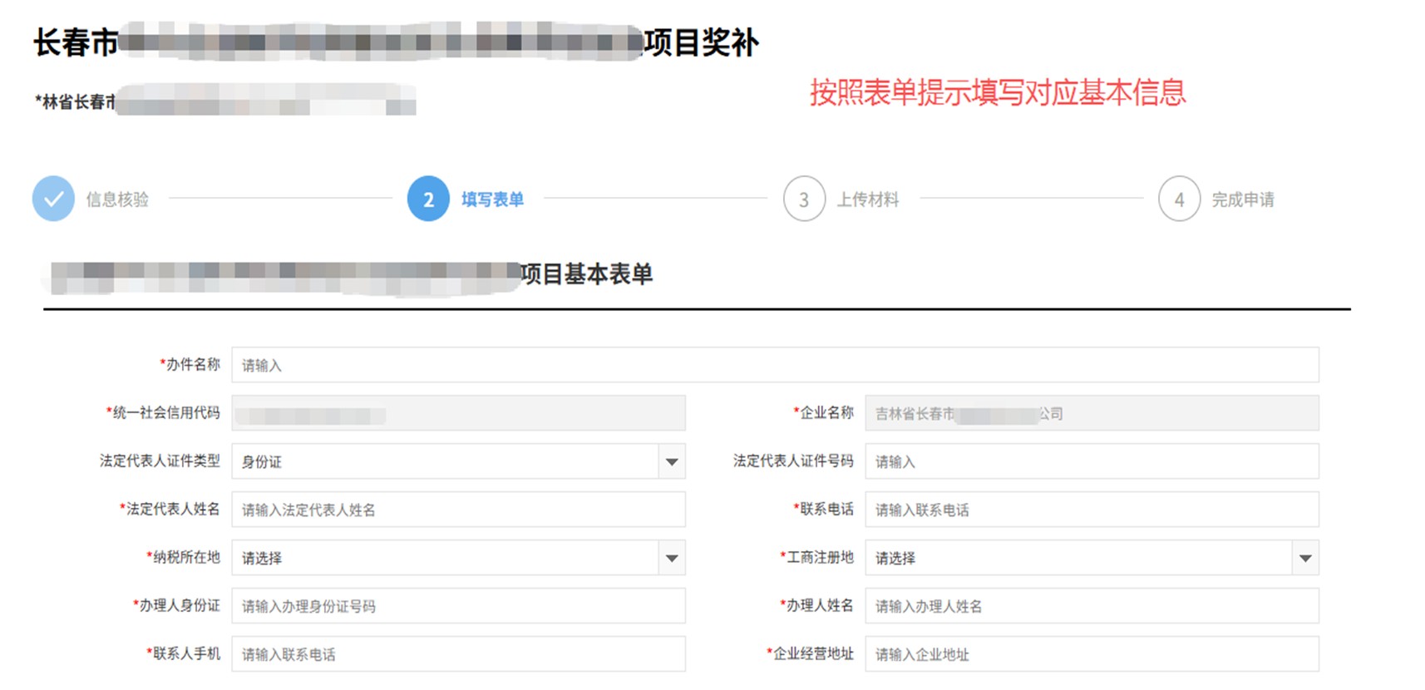Click the step 4 完成申请 circle icon
The width and height of the screenshot is (1425, 690).
(1179, 199)
